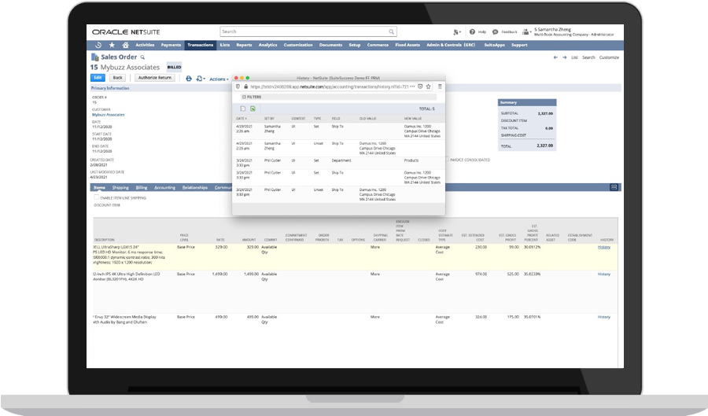Open the Recent Records clock icon
The width and height of the screenshot is (708, 416).
pos(98,45)
